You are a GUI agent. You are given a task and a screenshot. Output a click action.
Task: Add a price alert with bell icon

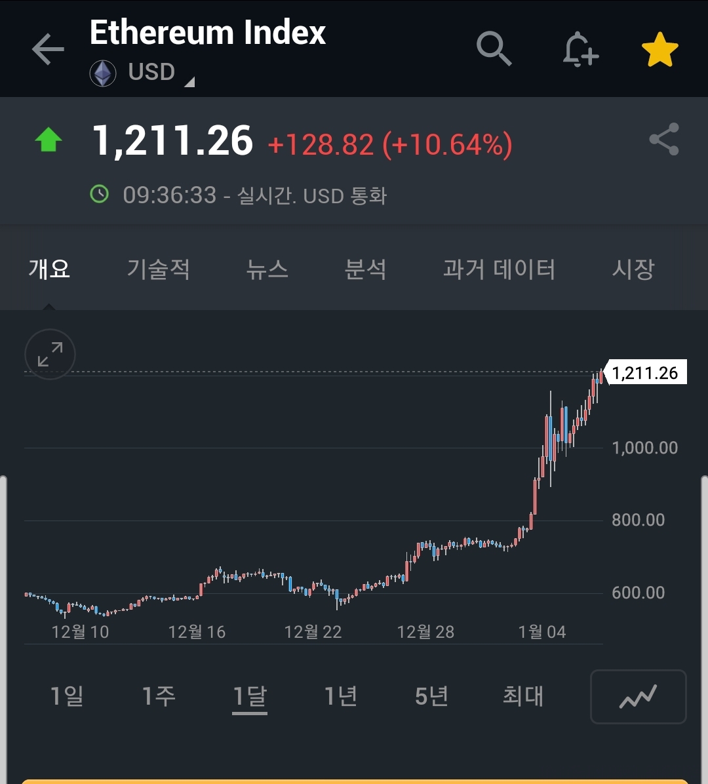(580, 49)
